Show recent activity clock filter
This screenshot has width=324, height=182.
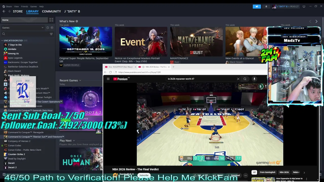pos(47,28)
